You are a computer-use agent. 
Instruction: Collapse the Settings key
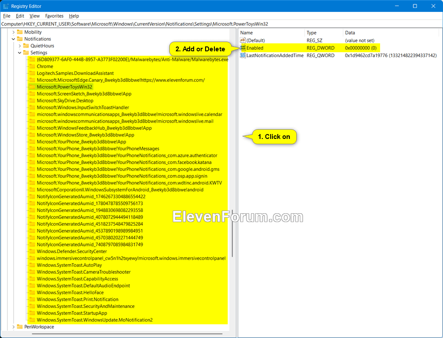tap(19, 53)
